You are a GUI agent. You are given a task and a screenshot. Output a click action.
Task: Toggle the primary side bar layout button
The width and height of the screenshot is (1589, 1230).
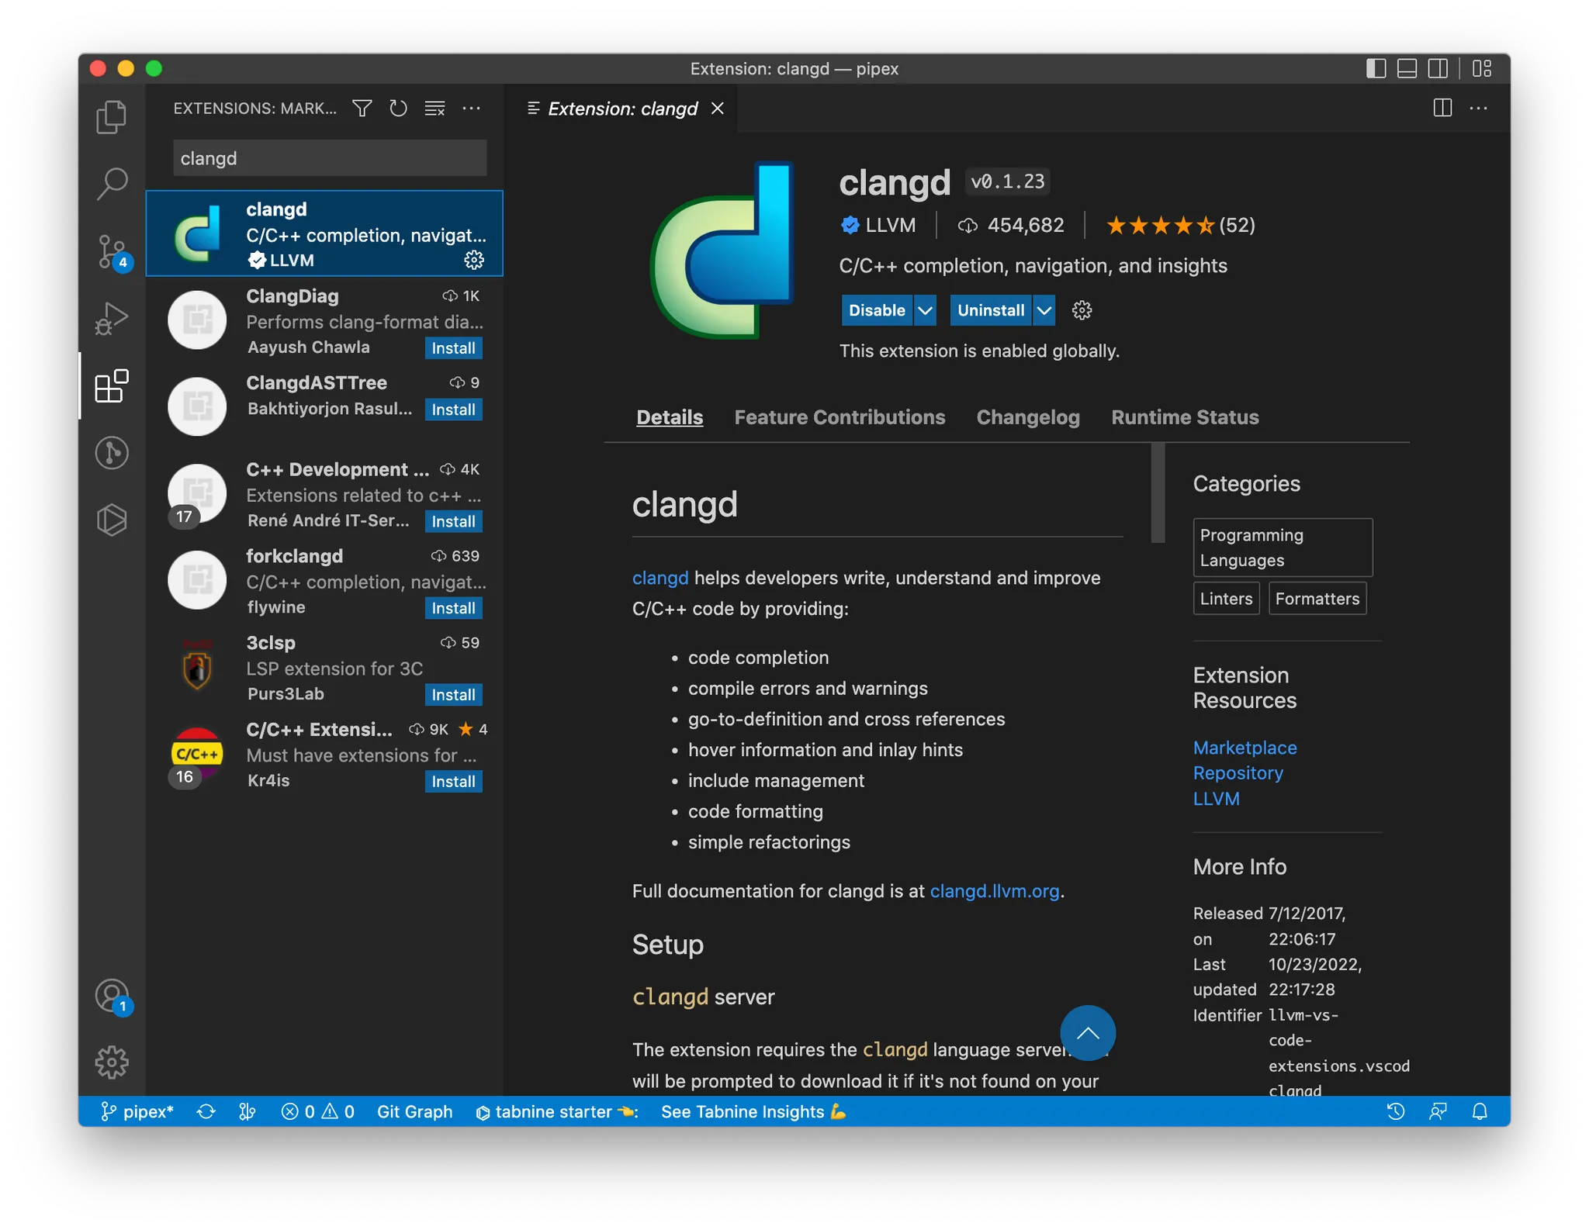click(x=1376, y=68)
